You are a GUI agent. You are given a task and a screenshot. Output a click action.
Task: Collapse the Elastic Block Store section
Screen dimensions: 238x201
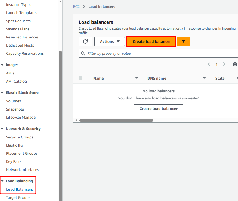[2, 93]
